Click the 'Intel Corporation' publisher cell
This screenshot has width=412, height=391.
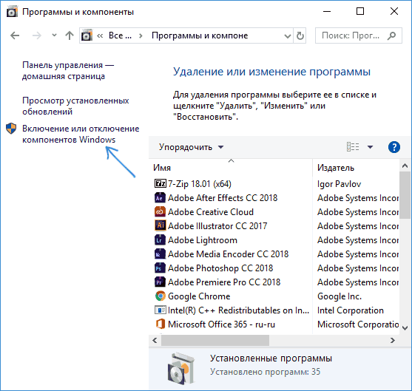pos(351,310)
